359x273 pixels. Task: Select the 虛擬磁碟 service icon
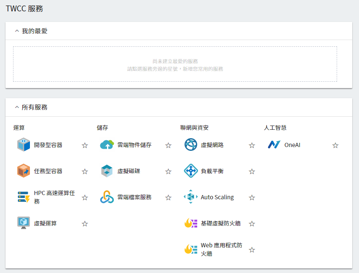point(107,171)
